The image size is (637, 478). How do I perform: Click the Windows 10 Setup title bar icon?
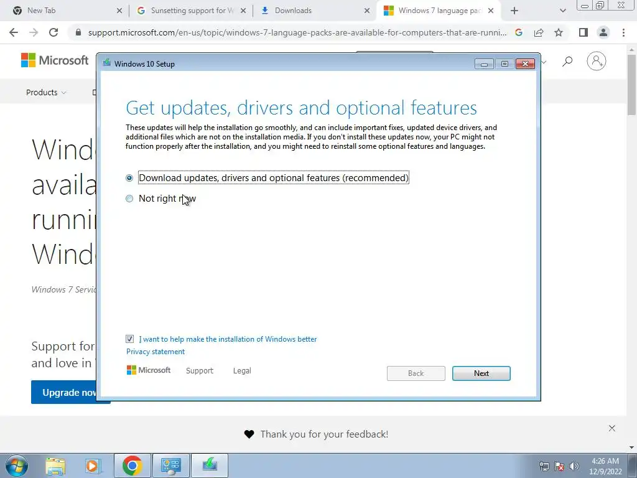[x=107, y=63]
